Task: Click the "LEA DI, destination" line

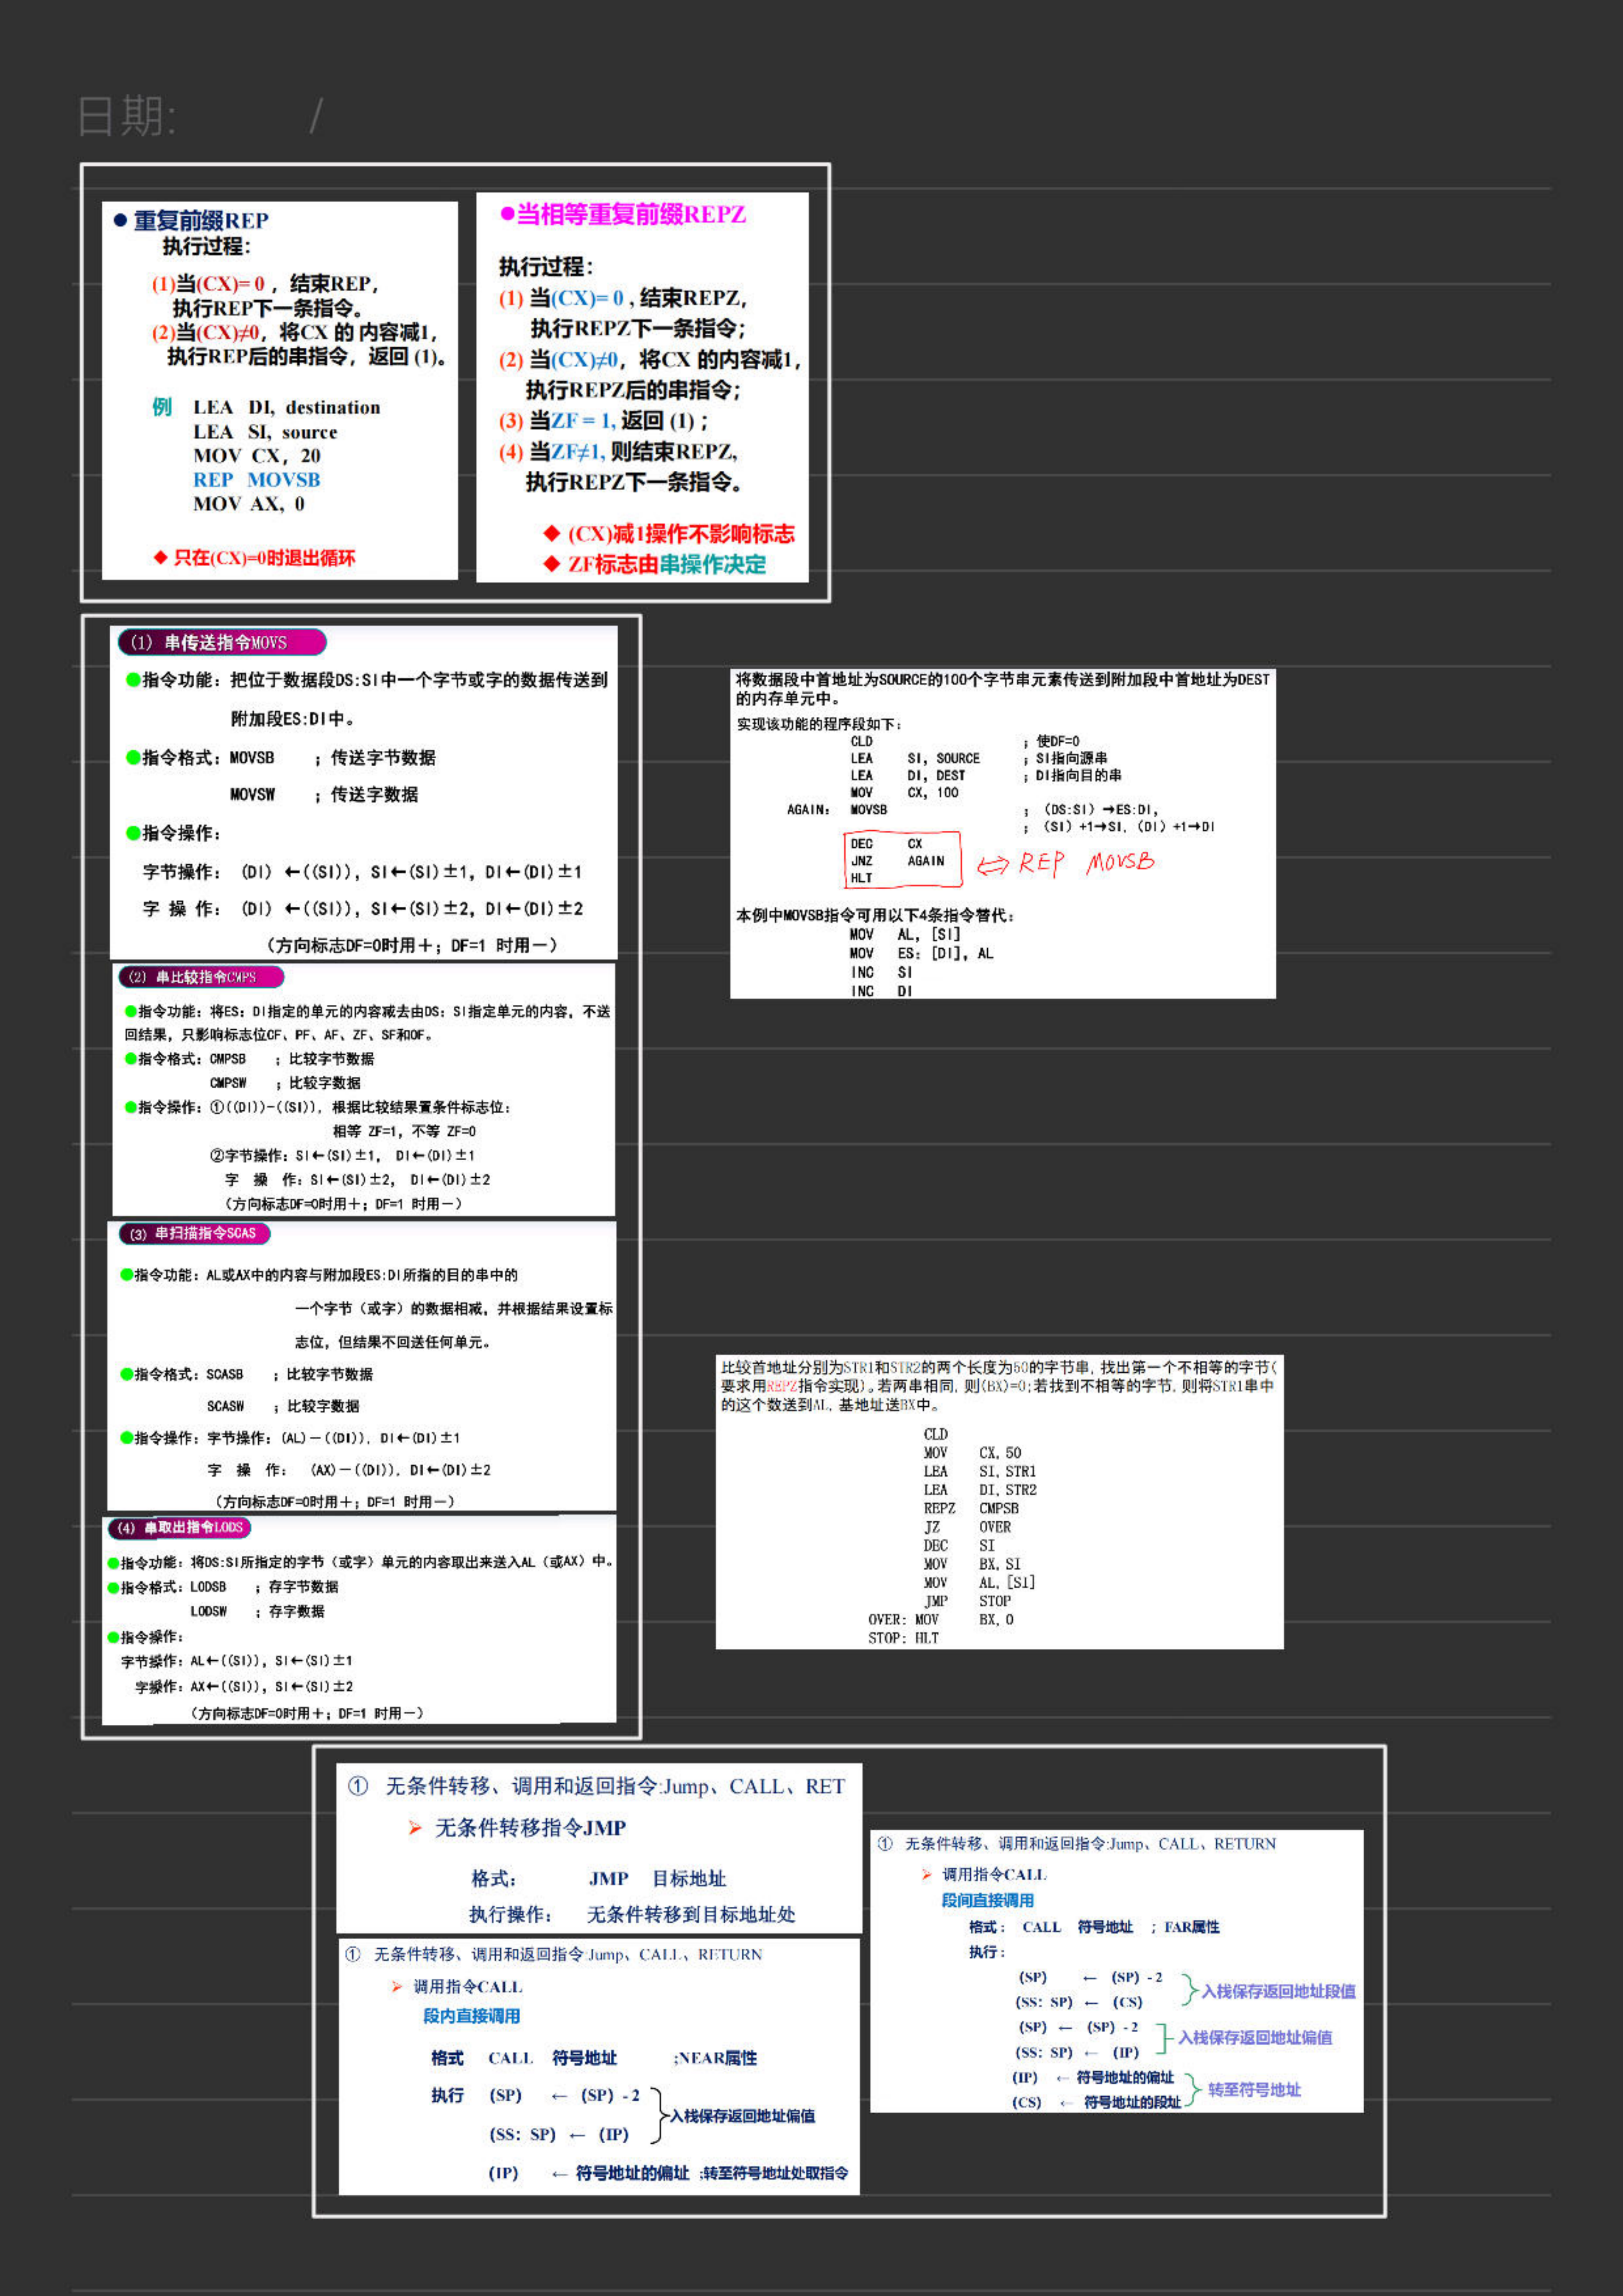Action: 286,407
